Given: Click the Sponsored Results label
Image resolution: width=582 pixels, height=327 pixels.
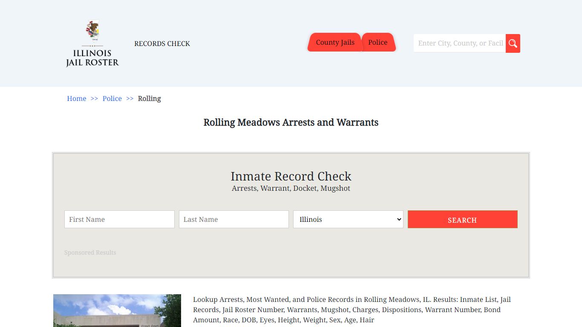Looking at the screenshot, I should pos(90,252).
